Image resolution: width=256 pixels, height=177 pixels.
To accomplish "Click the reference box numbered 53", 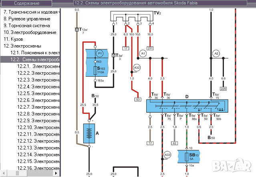I will 138,99.
